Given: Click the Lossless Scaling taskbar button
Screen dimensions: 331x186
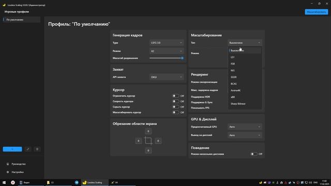Looking at the screenshot, I should coord(95,182).
